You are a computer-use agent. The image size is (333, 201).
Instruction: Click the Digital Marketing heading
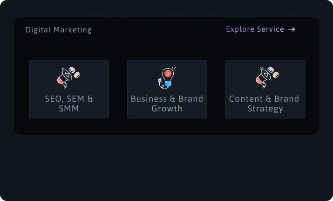point(59,30)
